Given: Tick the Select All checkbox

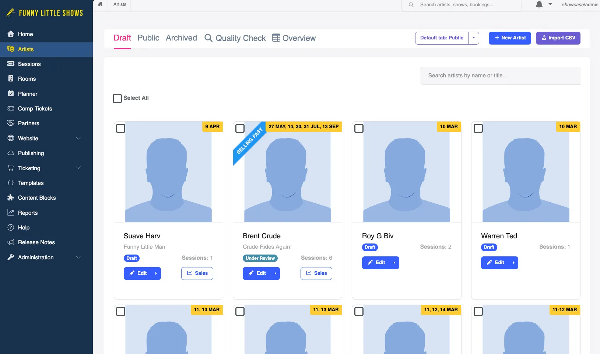Looking at the screenshot, I should 117,98.
